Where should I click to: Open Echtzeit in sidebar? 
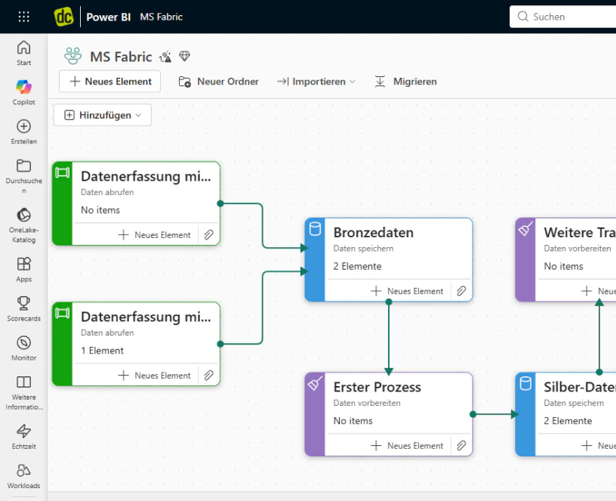click(x=23, y=437)
